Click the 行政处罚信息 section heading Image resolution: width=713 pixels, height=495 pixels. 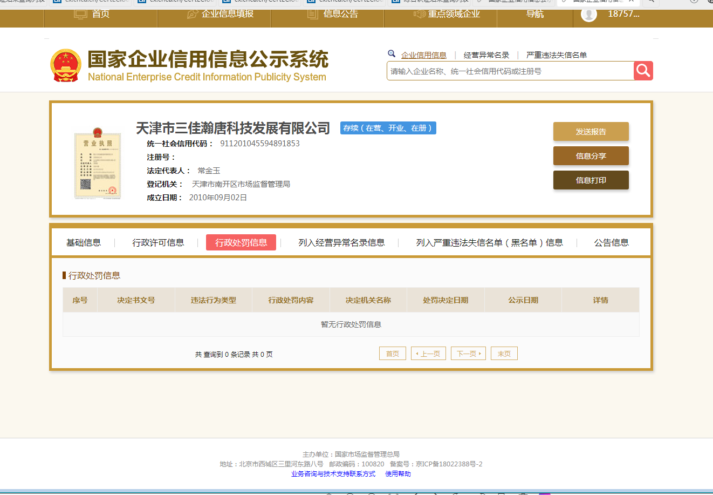(x=94, y=275)
